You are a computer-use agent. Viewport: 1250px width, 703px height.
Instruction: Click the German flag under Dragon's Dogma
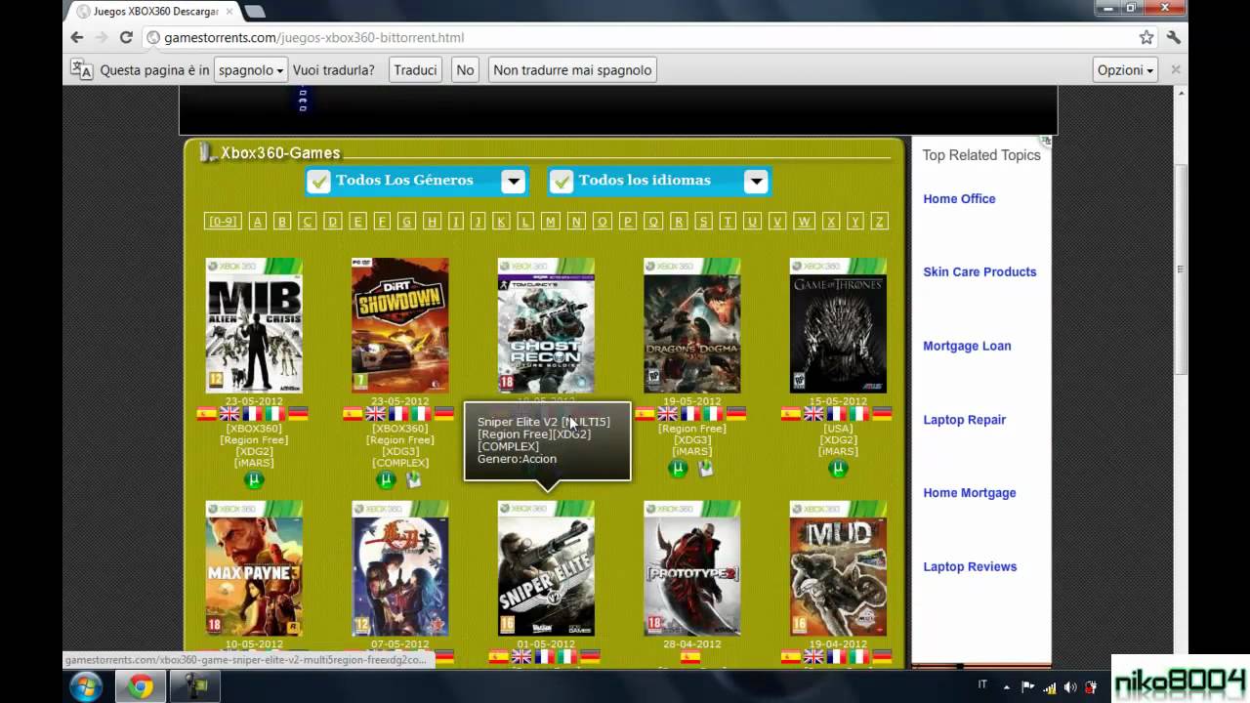coord(735,414)
